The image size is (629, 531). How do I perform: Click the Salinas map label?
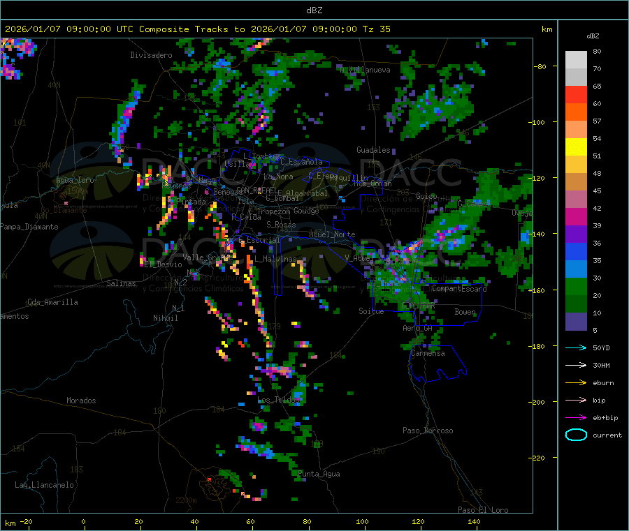121,283
